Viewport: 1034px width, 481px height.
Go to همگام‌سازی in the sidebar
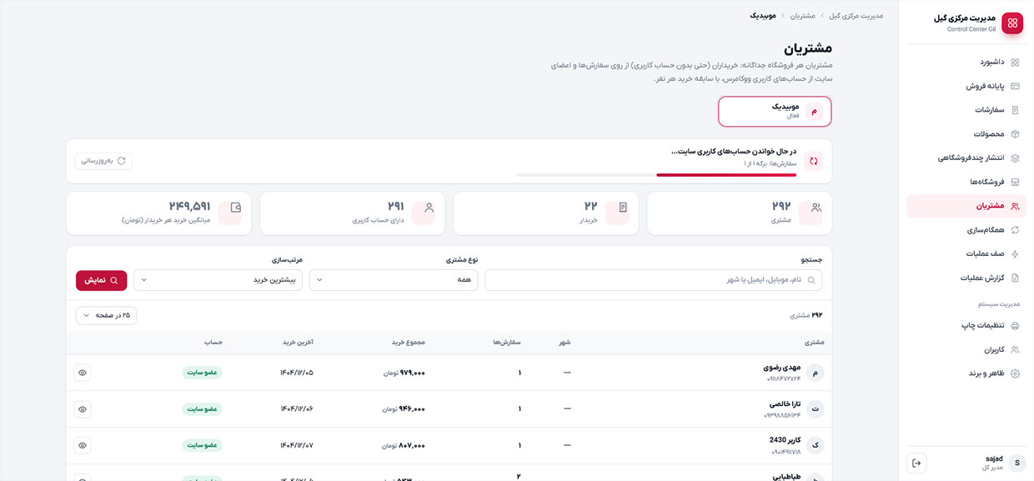[966, 230]
